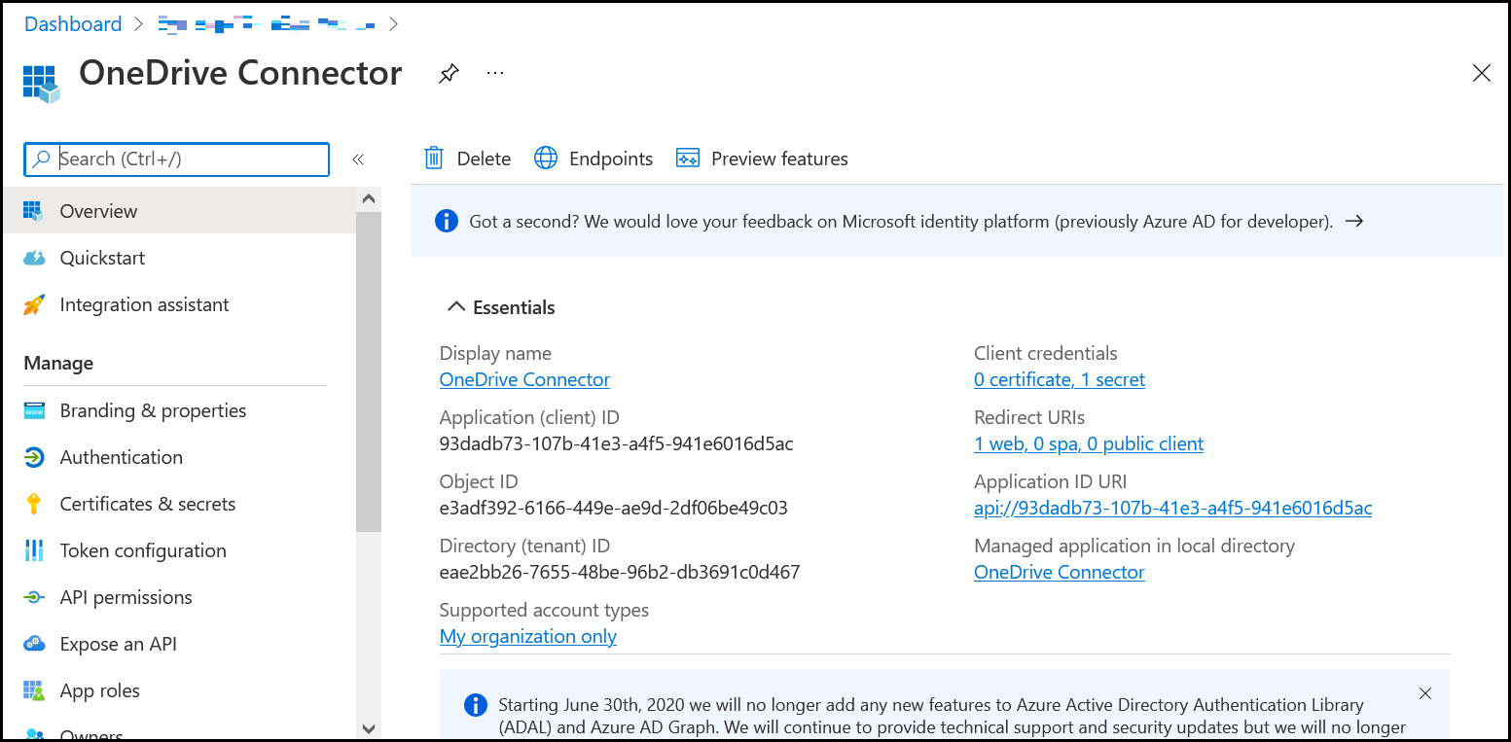This screenshot has height=742, width=1511.
Task: Follow the feedback banner arrow
Action: (x=1353, y=221)
